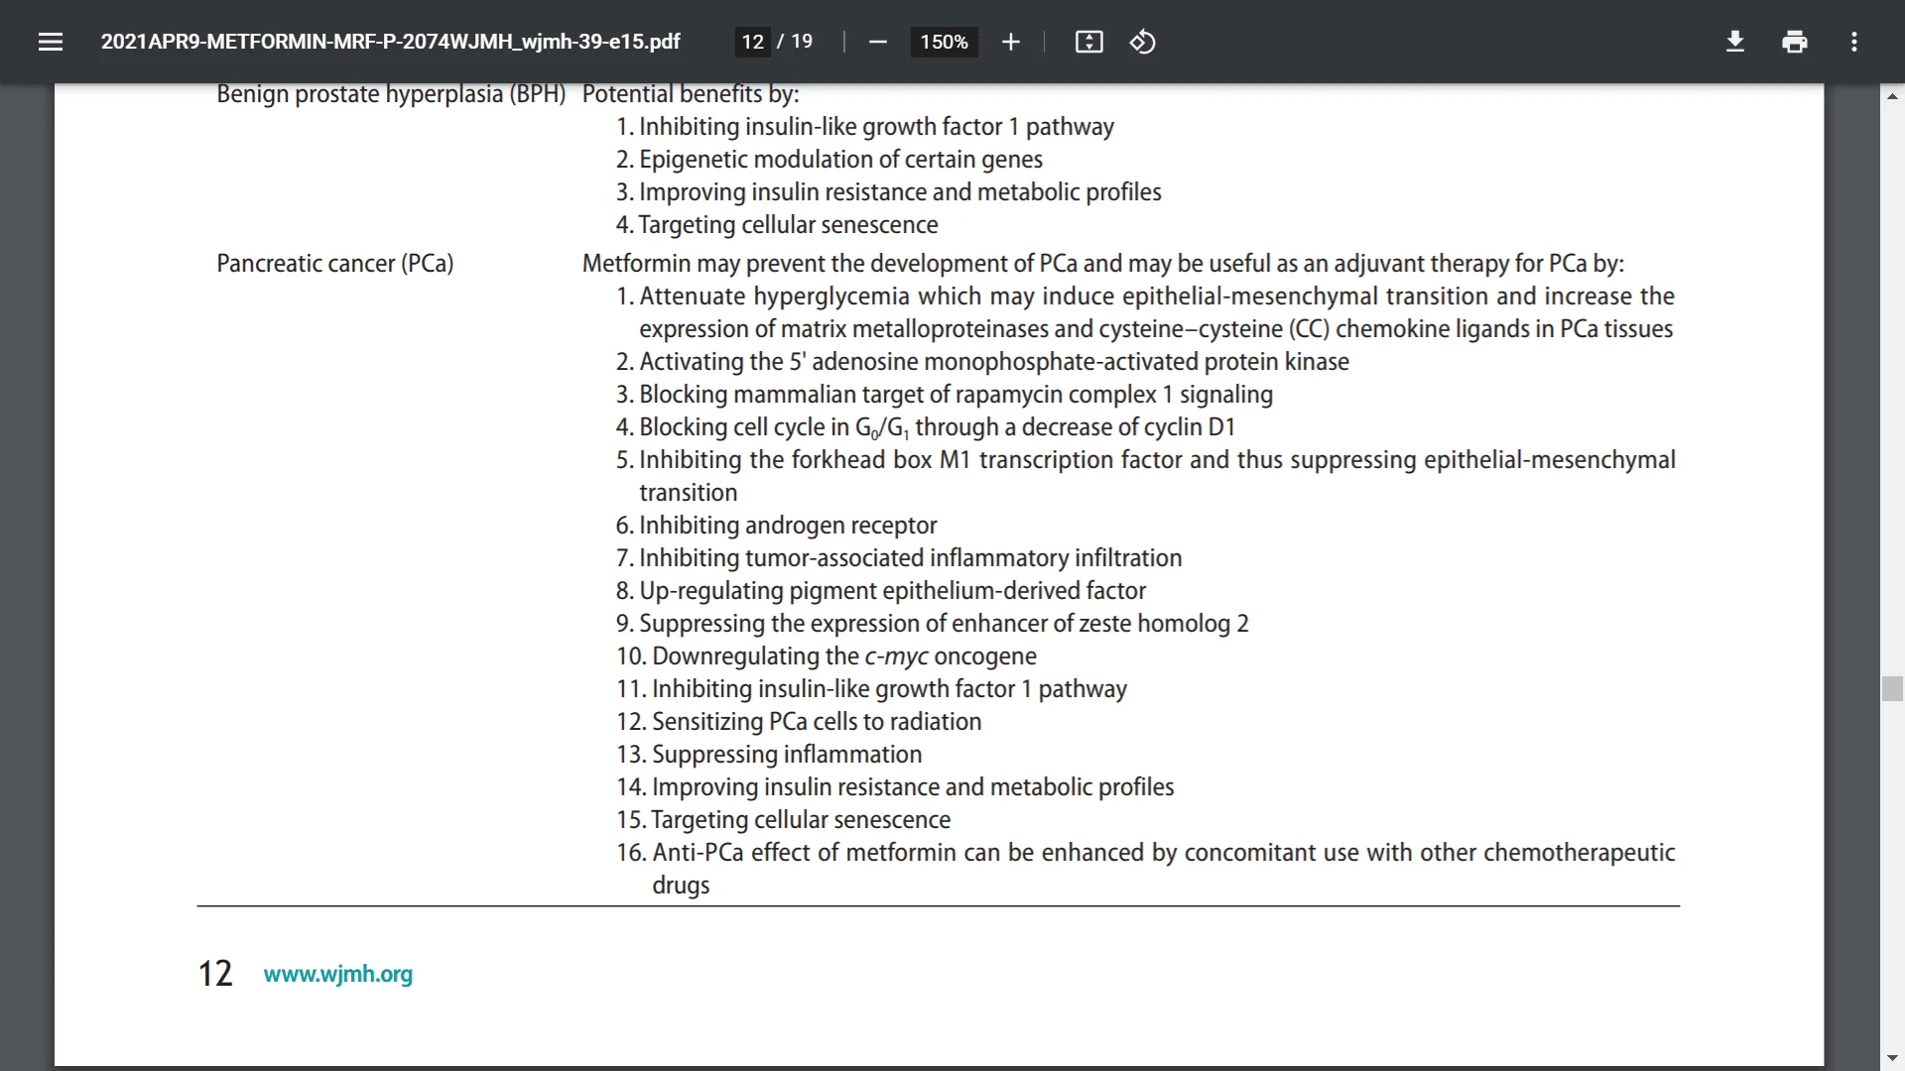
Task: Click 'Epigenetic modulation of certain genes' line
Action: pyautogui.click(x=829, y=160)
